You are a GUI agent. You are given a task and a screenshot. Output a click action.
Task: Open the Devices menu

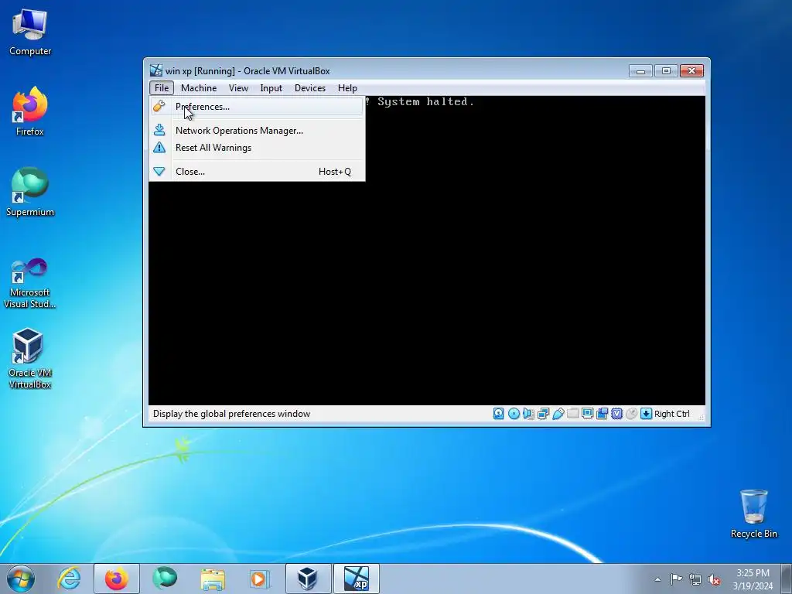click(309, 88)
